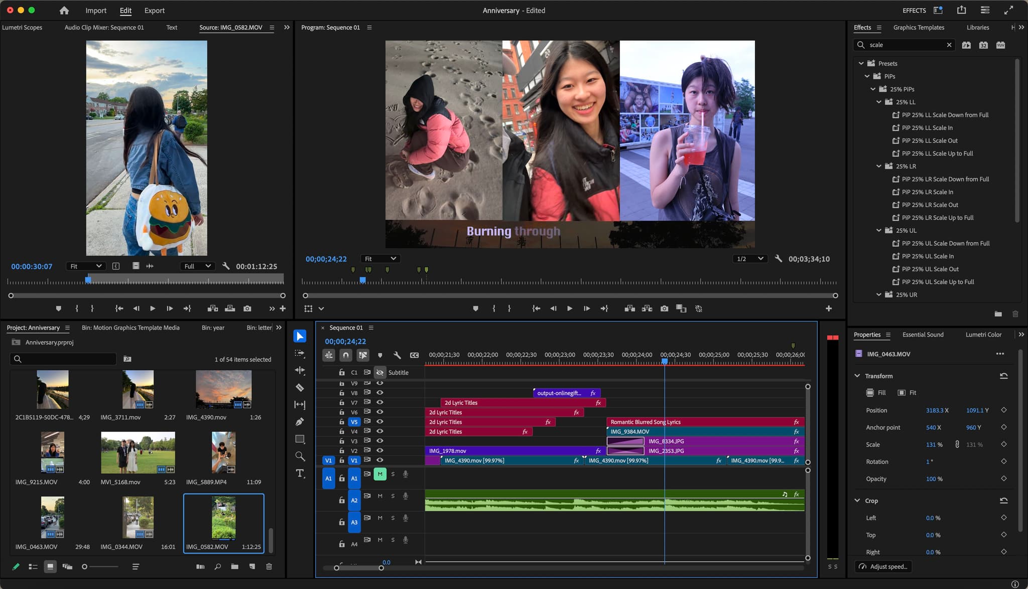Click the Home icon in the top bar
The height and width of the screenshot is (589, 1028).
(64, 10)
